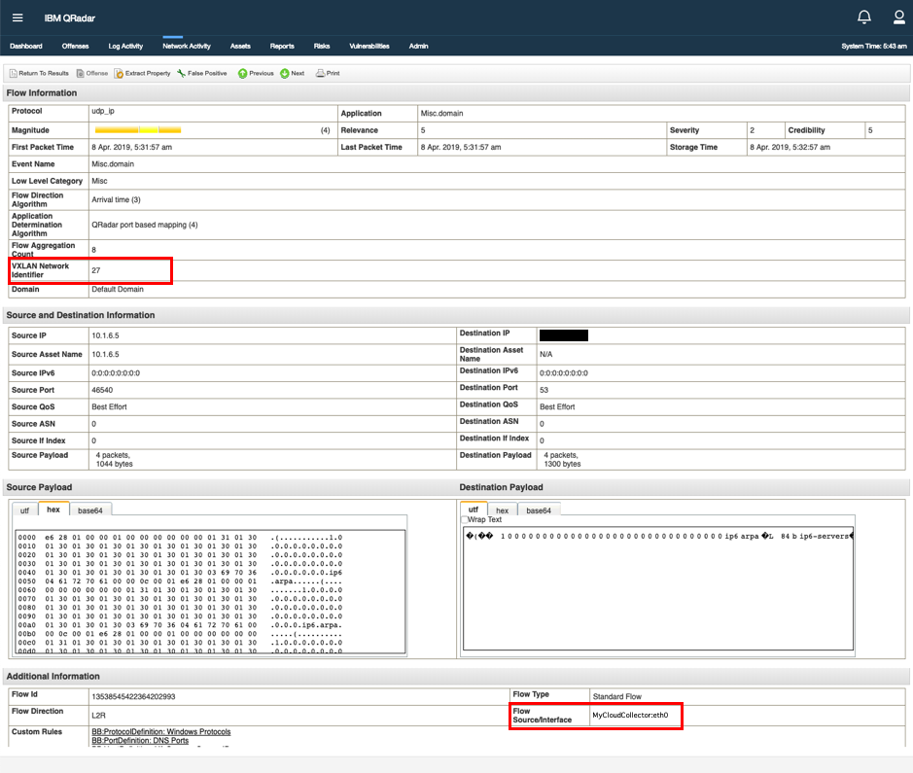The width and height of the screenshot is (913, 773).
Task: Select Application value Misc.domain
Action: (442, 114)
